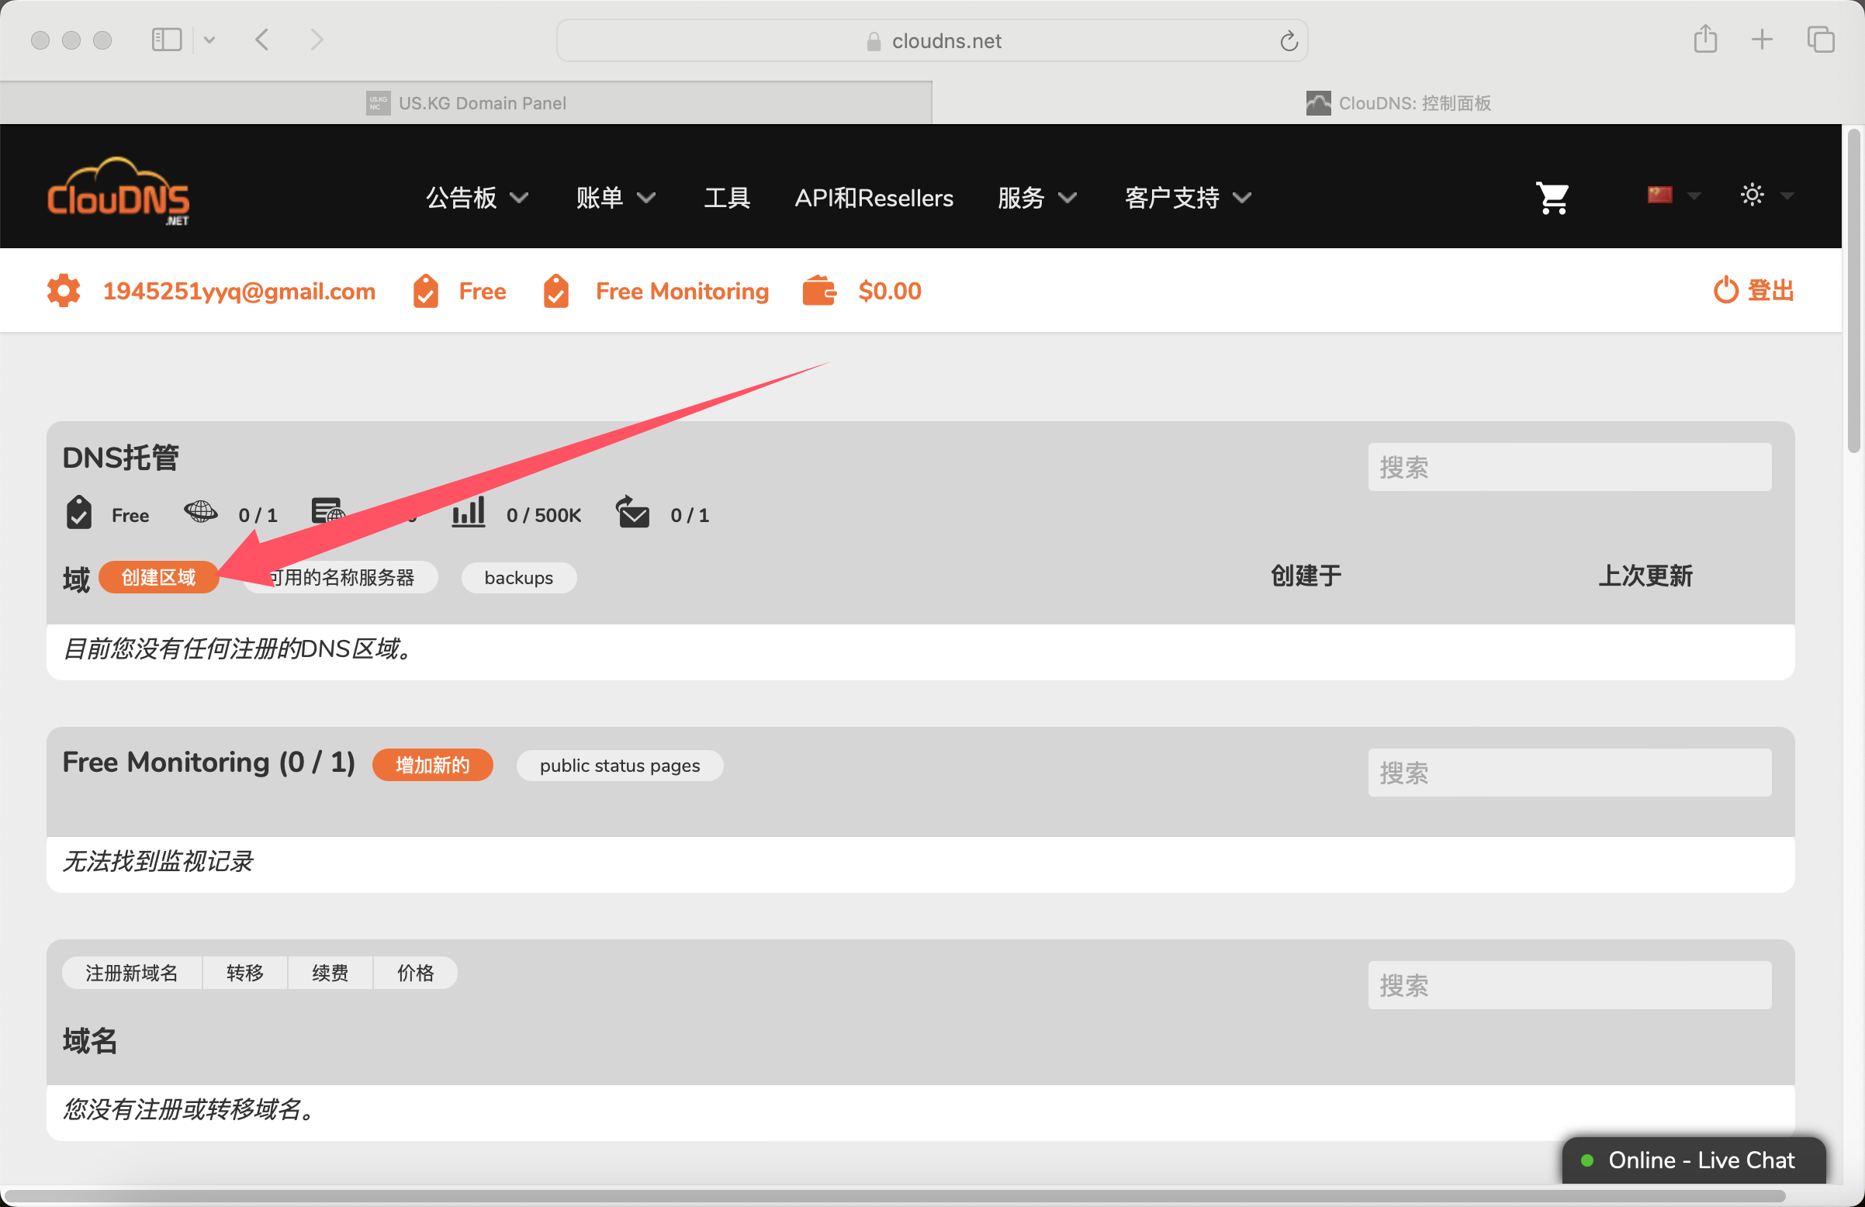Click the wallet balance icon
The height and width of the screenshot is (1207, 1865).
(x=819, y=291)
